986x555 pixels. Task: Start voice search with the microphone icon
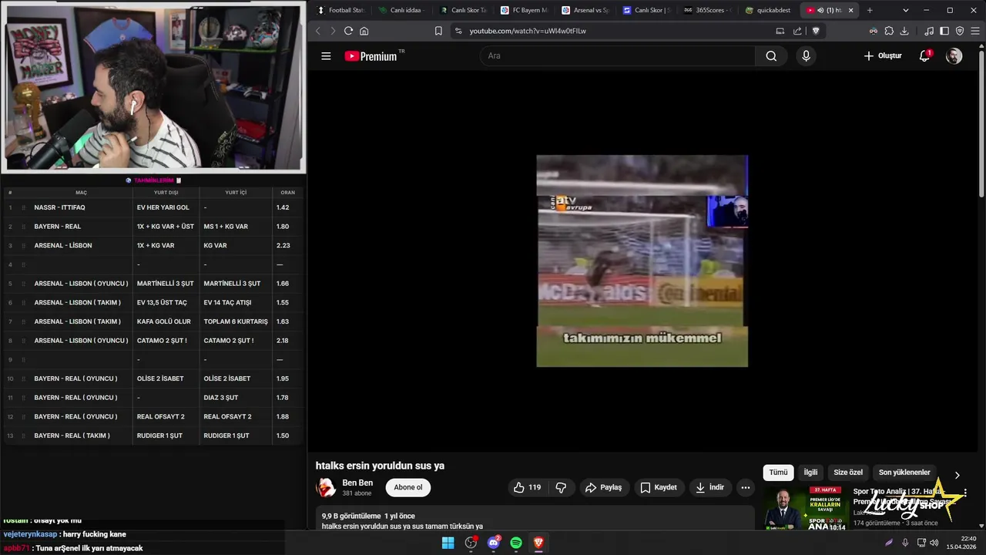pyautogui.click(x=806, y=55)
